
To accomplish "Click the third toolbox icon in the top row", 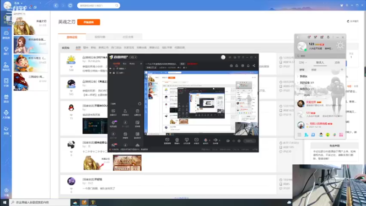I will [138, 112].
